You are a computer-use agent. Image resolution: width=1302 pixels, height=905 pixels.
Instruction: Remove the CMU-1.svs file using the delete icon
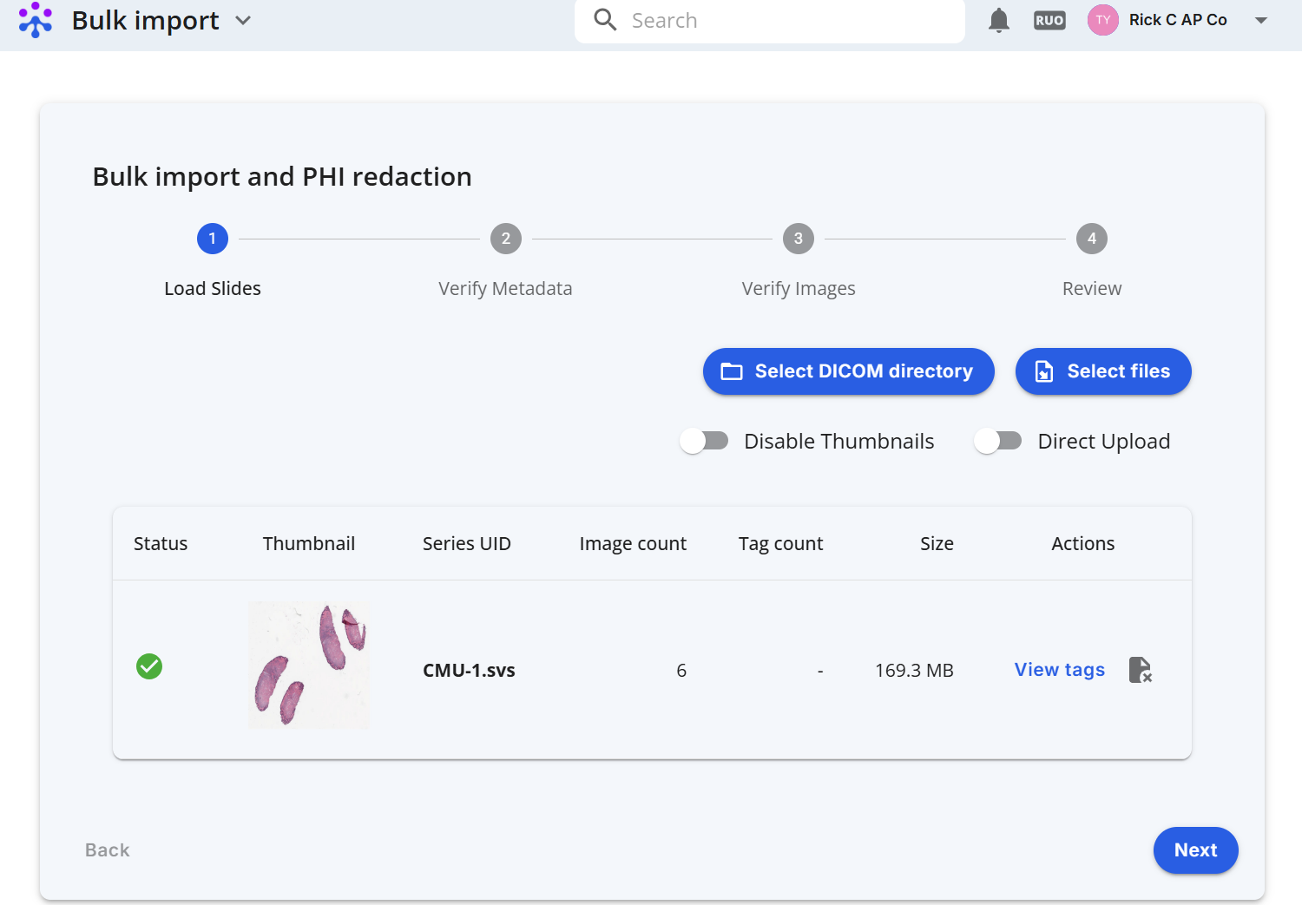tap(1141, 670)
